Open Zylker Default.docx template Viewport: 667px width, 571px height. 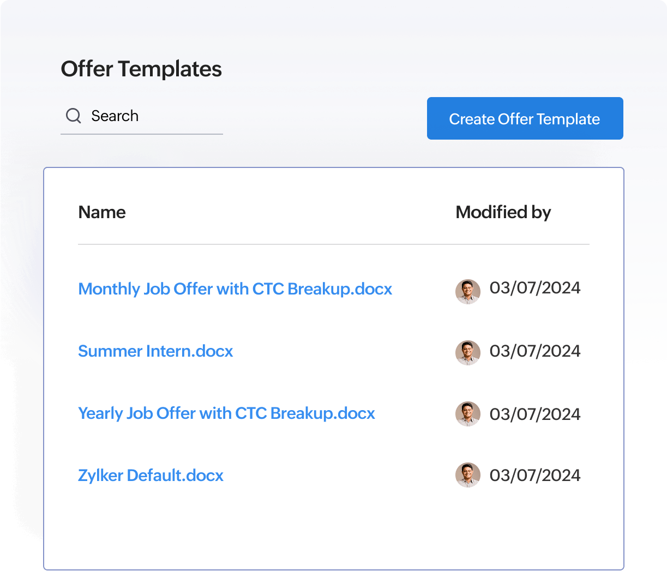(x=151, y=475)
